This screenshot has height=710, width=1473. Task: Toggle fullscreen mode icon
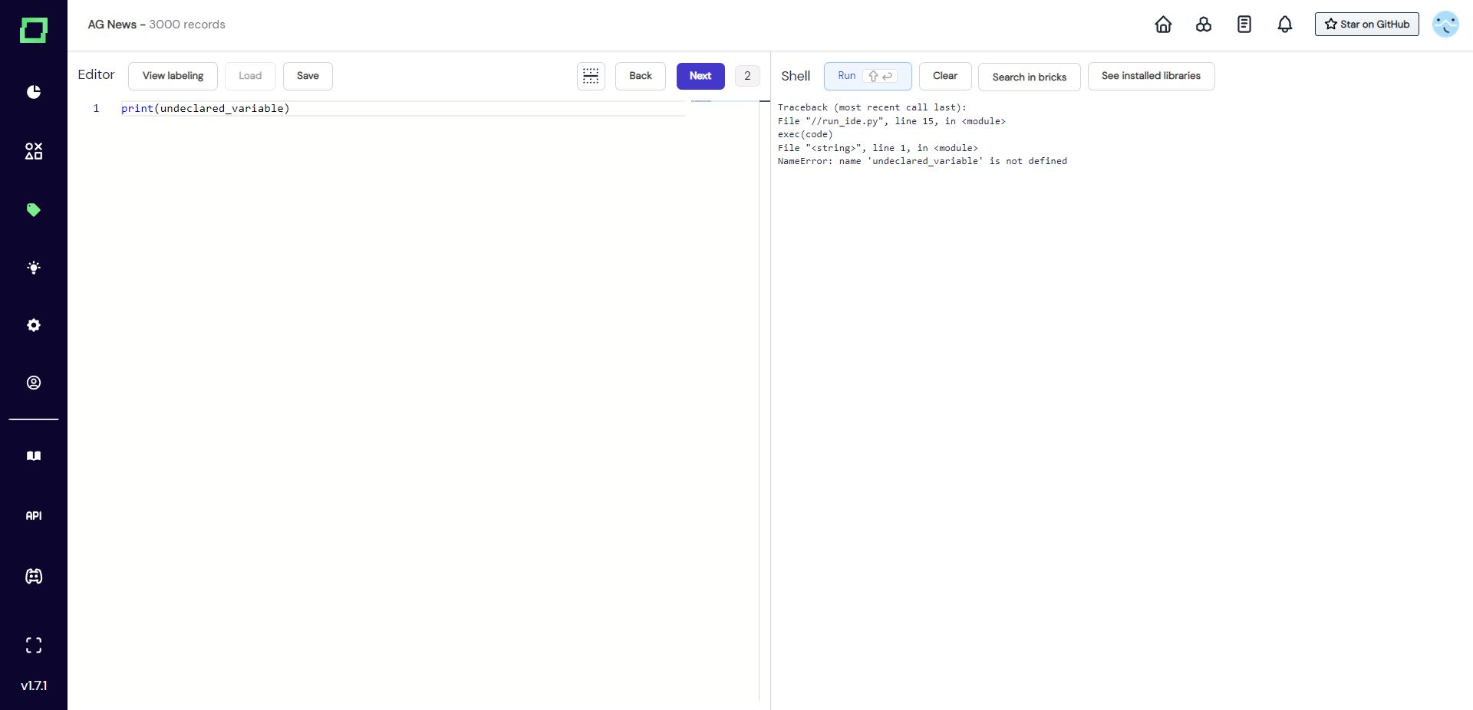34,646
